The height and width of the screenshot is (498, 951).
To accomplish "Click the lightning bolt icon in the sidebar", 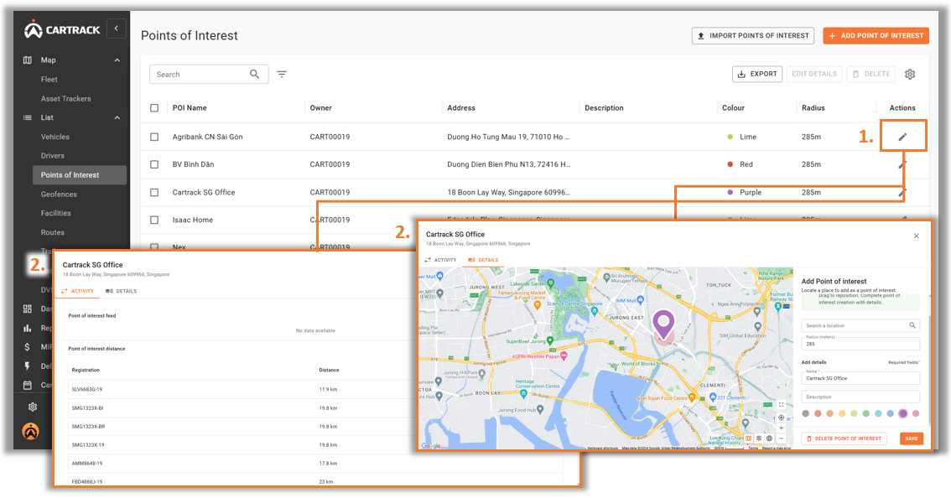I will (28, 366).
